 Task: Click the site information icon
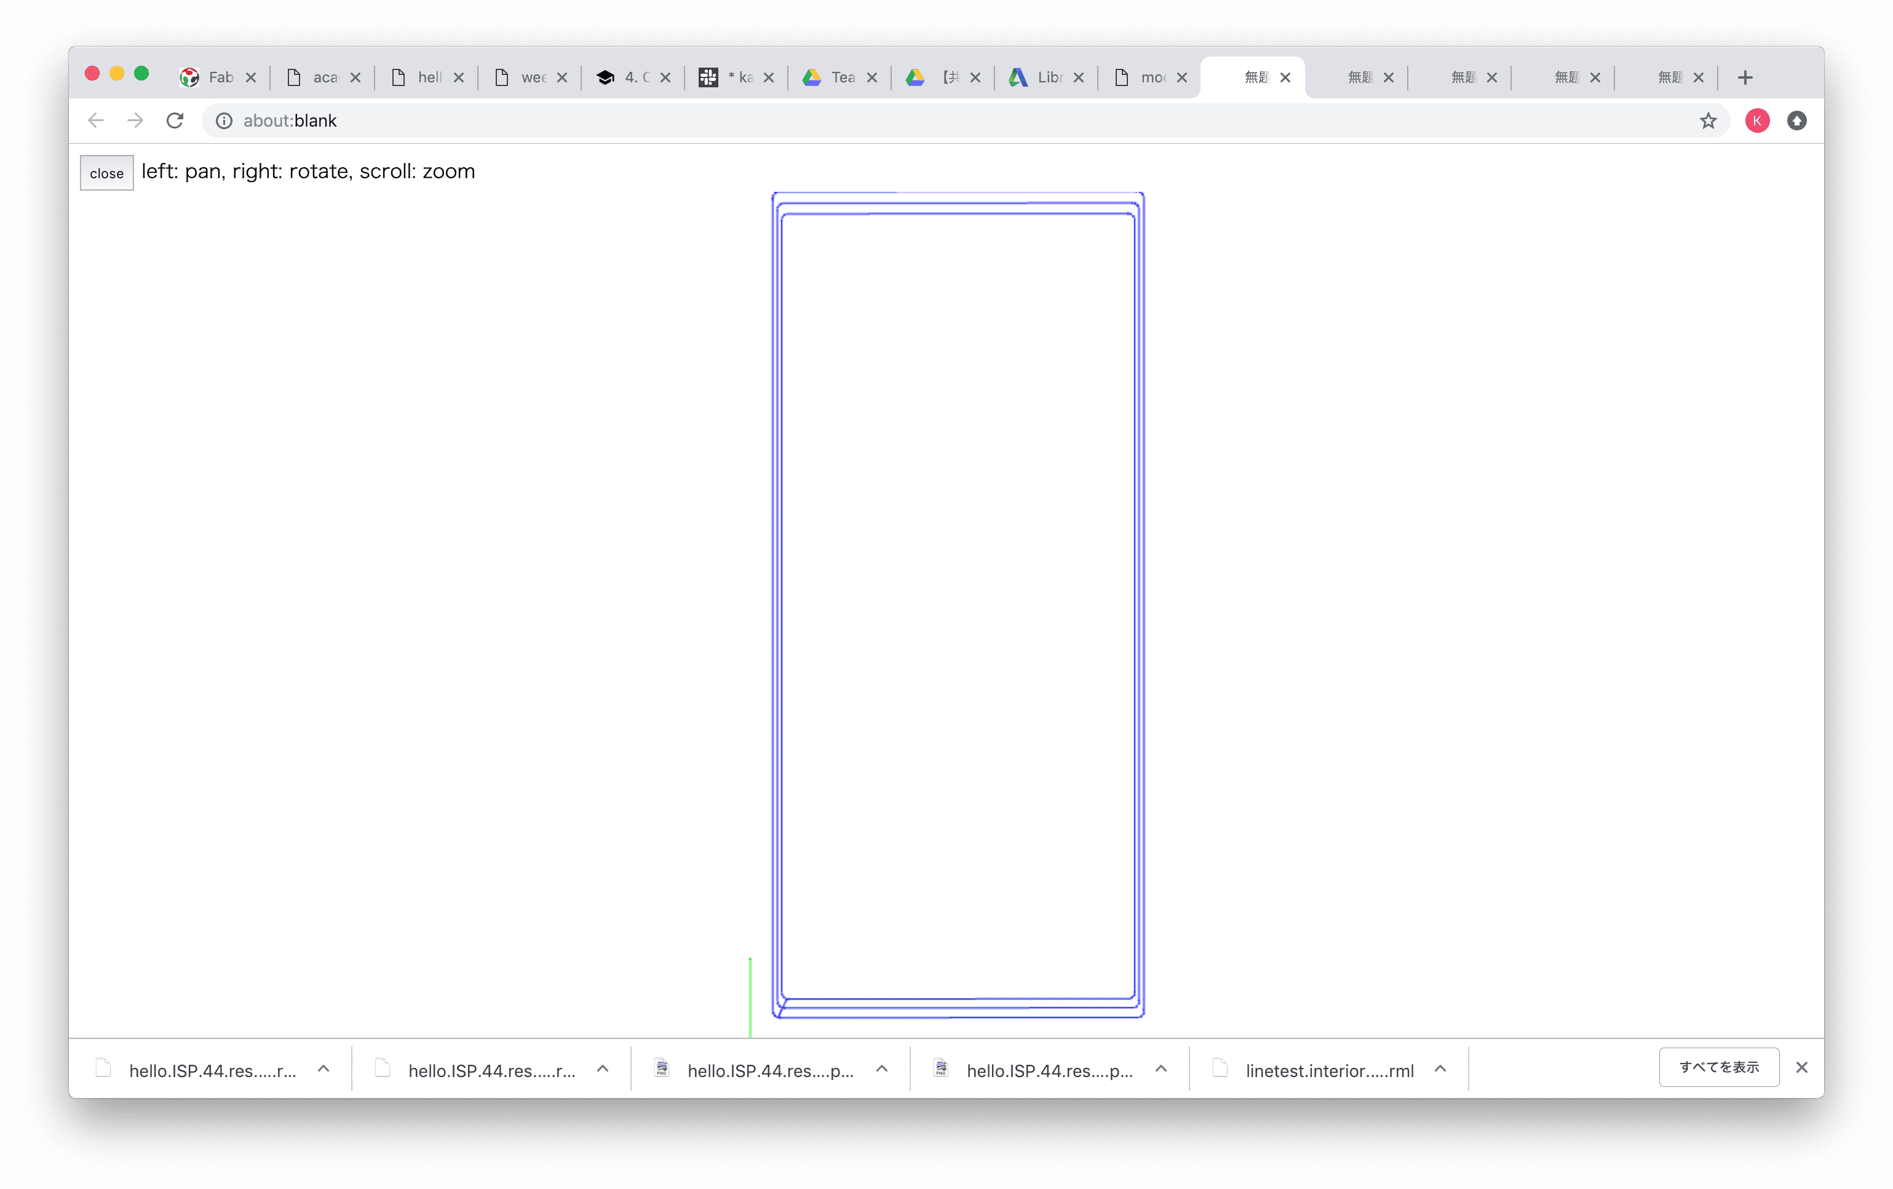click(224, 120)
